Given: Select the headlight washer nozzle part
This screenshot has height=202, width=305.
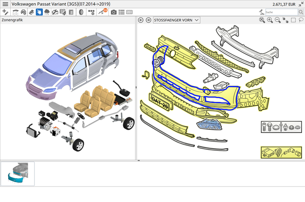Looking at the screenshot, I should [210, 78].
